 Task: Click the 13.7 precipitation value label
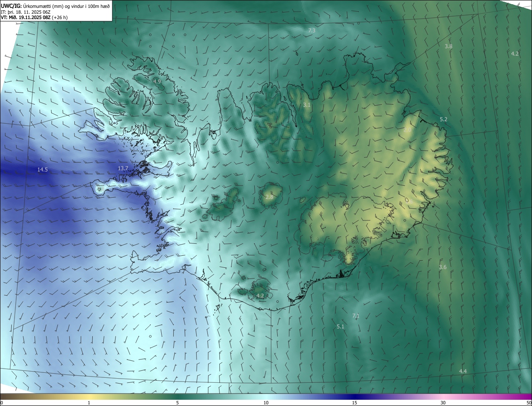(123, 168)
